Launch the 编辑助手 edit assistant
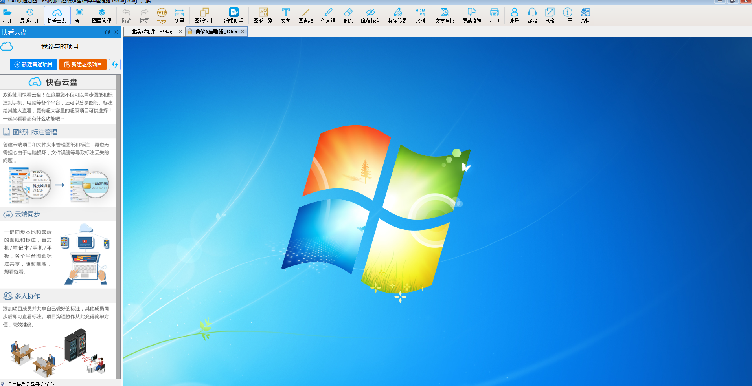This screenshot has width=752, height=386. (x=234, y=16)
